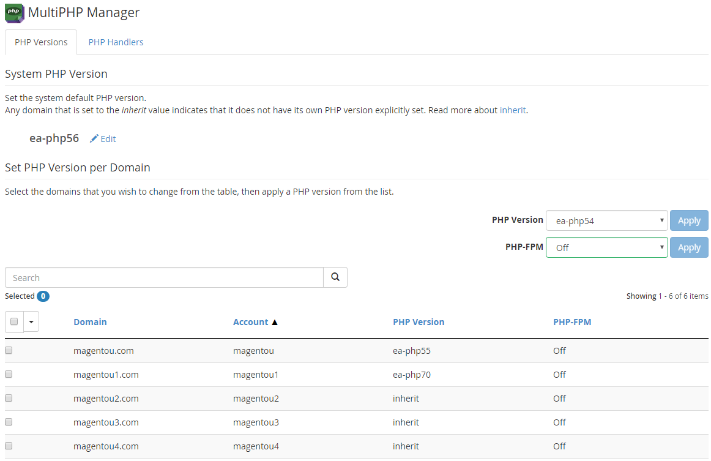Sort table by PHP-FPM column
This screenshot has height=461, width=711.
pos(572,321)
